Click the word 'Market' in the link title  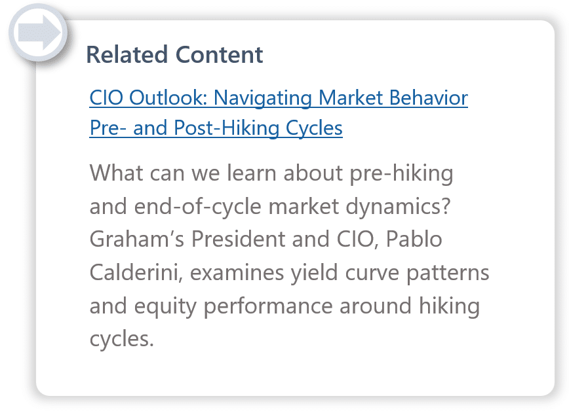pos(351,98)
